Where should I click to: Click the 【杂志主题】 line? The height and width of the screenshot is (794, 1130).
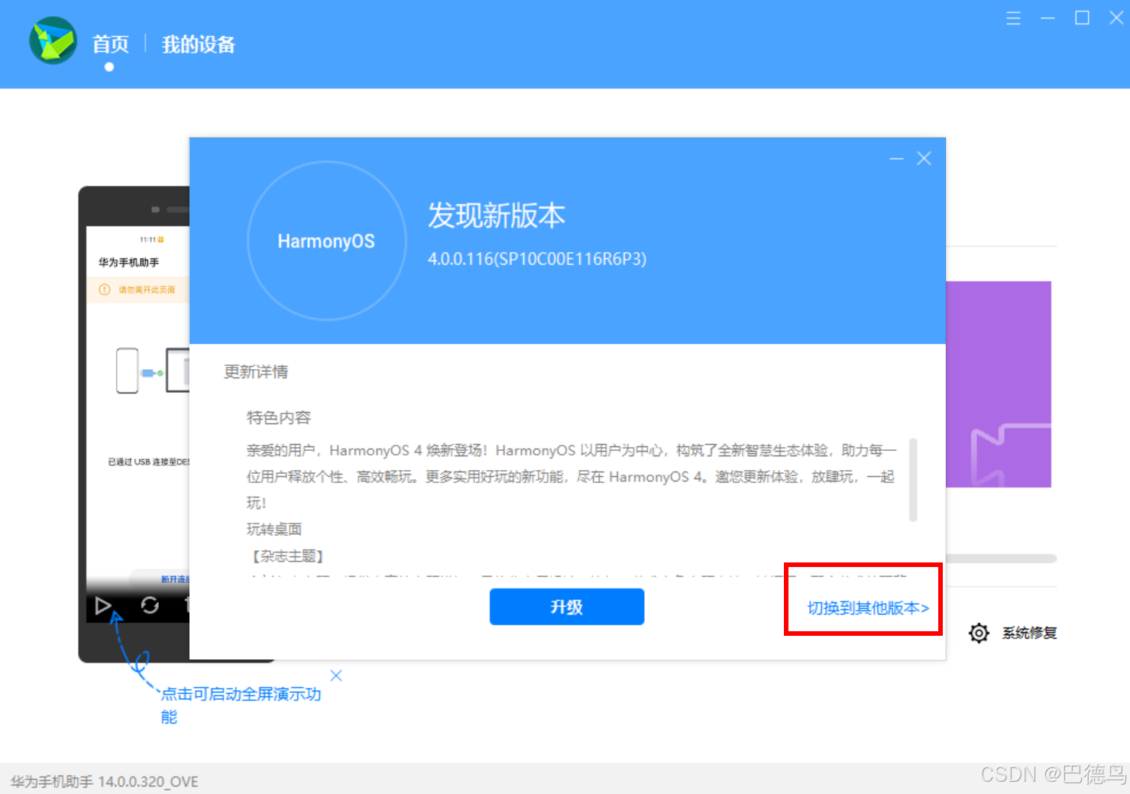click(x=288, y=556)
